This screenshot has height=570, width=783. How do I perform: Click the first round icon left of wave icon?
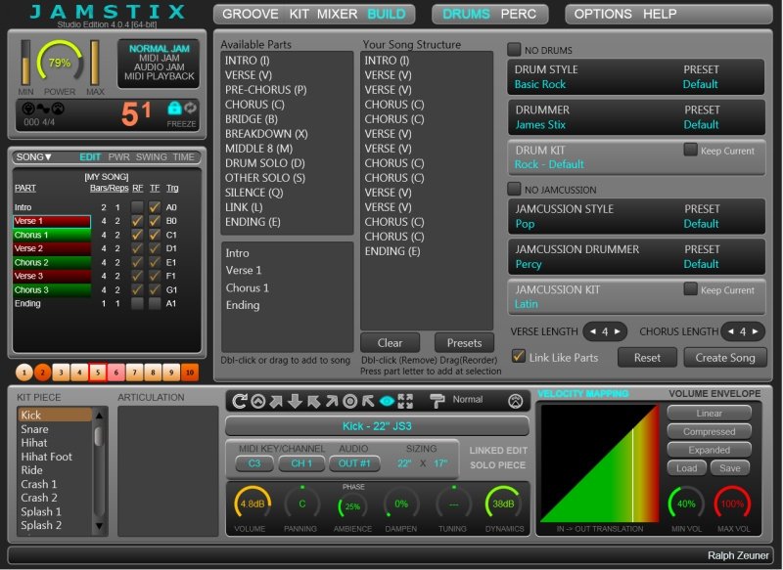pyautogui.click(x=29, y=109)
